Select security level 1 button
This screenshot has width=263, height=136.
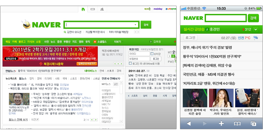tap(170, 56)
